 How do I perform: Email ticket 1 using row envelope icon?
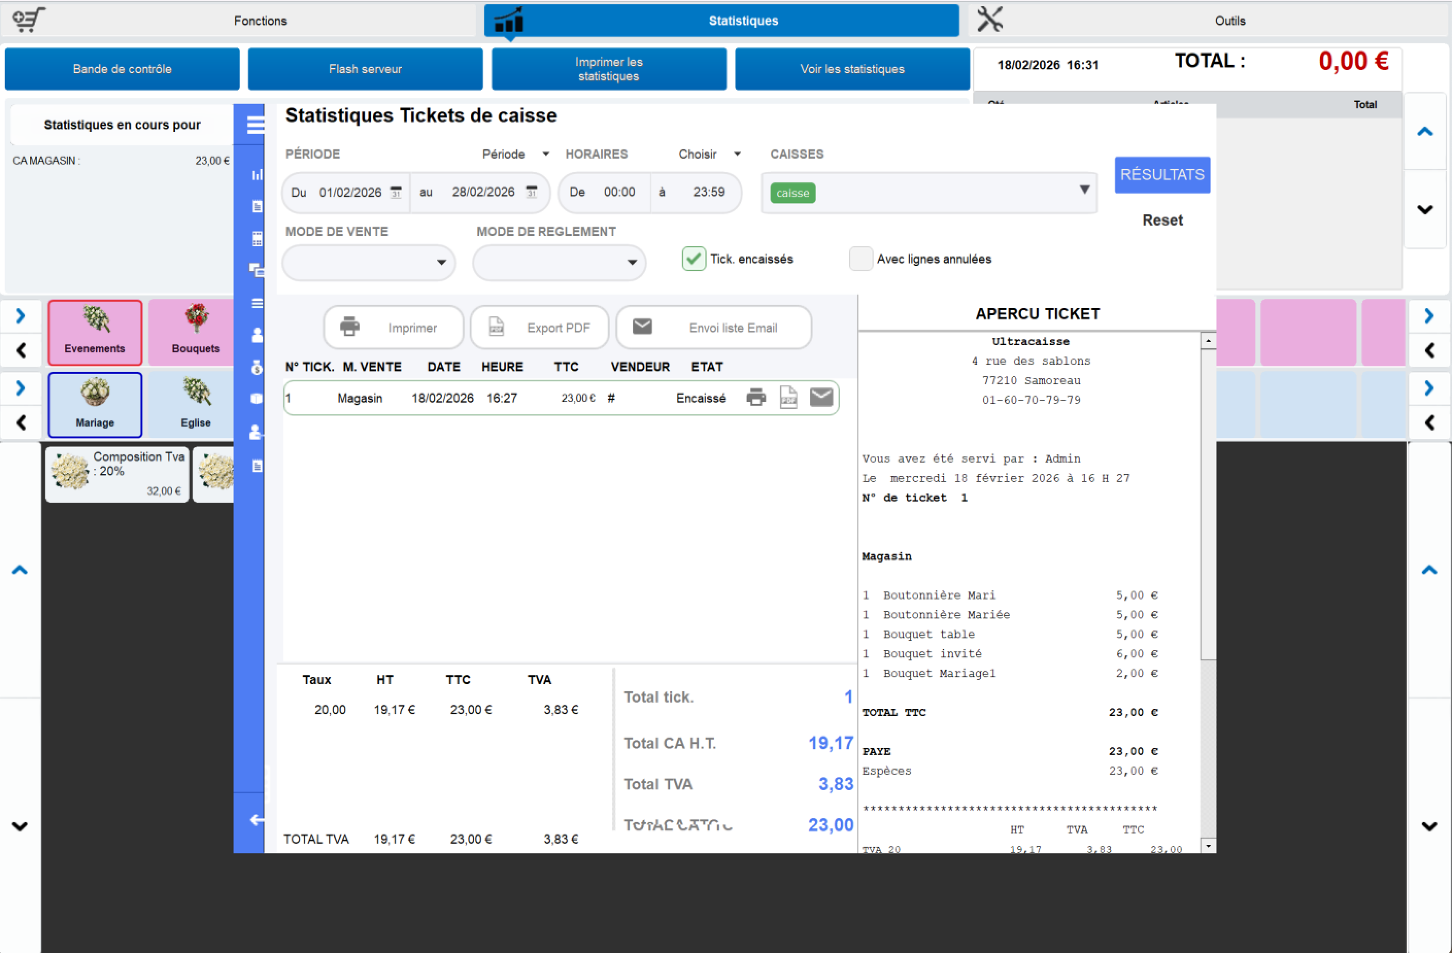coord(821,398)
